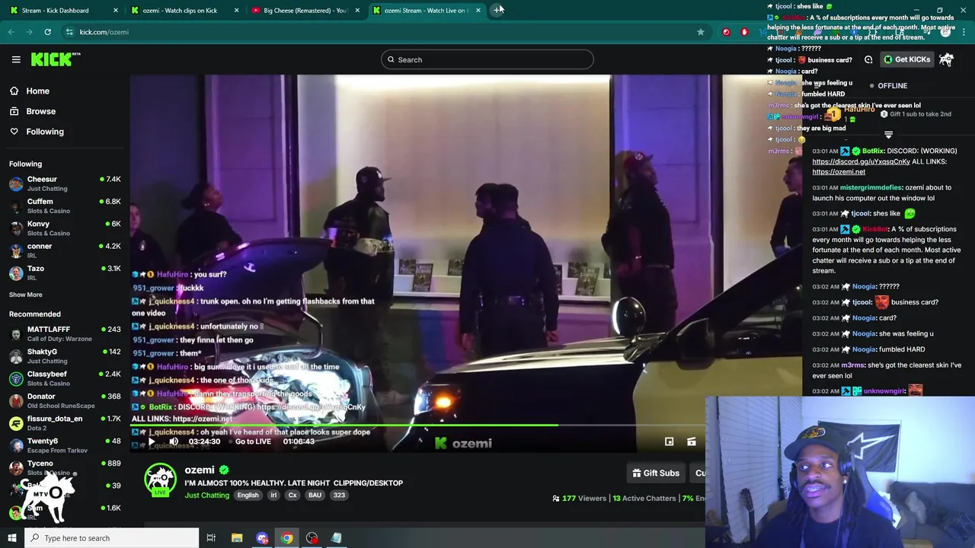
Task: Click the ozemi channel name
Action: click(200, 470)
